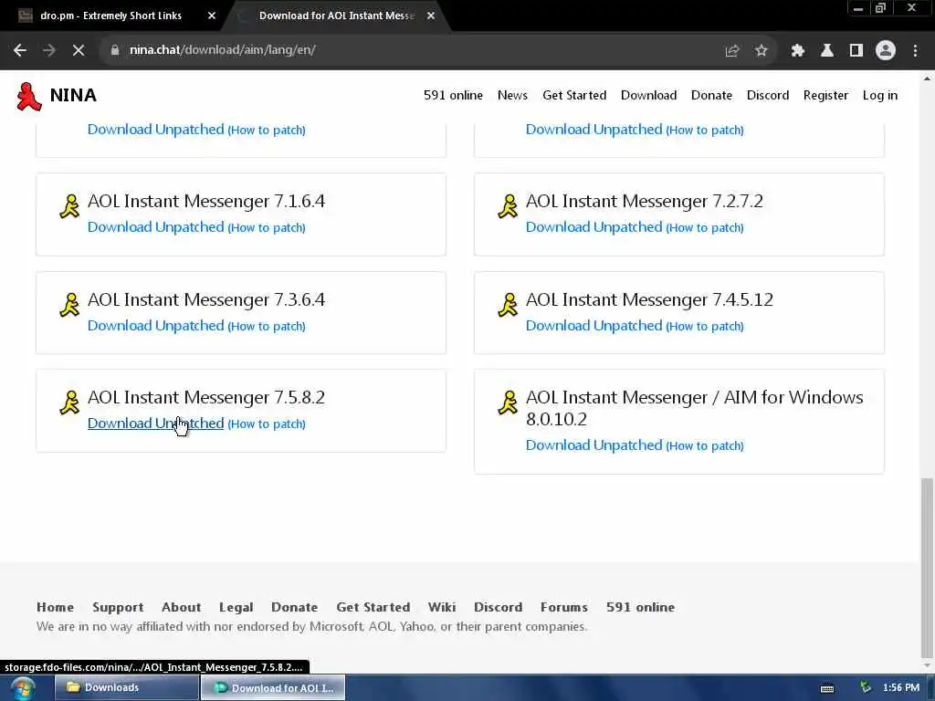Open How to patch for Messenger 7.3.6.4
Screen dimensions: 935x701
(267, 326)
